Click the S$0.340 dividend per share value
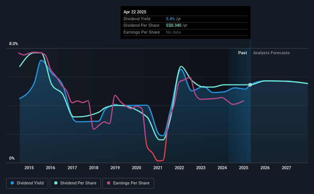Image resolution: width=314 pixels, height=194 pixels. tap(174, 26)
